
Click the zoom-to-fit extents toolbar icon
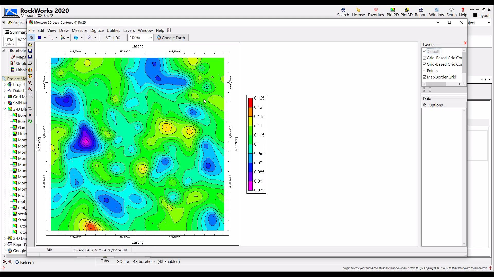(39, 38)
